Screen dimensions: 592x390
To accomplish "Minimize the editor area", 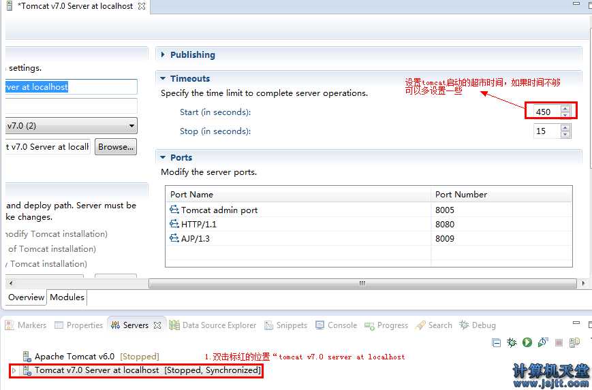I will click(x=576, y=3).
